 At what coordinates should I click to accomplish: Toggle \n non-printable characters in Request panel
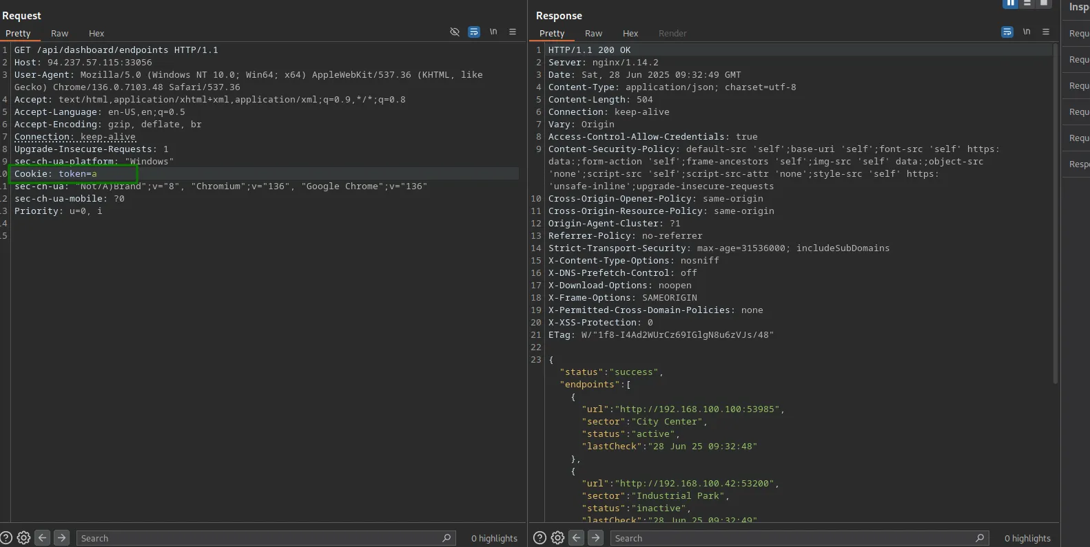493,32
